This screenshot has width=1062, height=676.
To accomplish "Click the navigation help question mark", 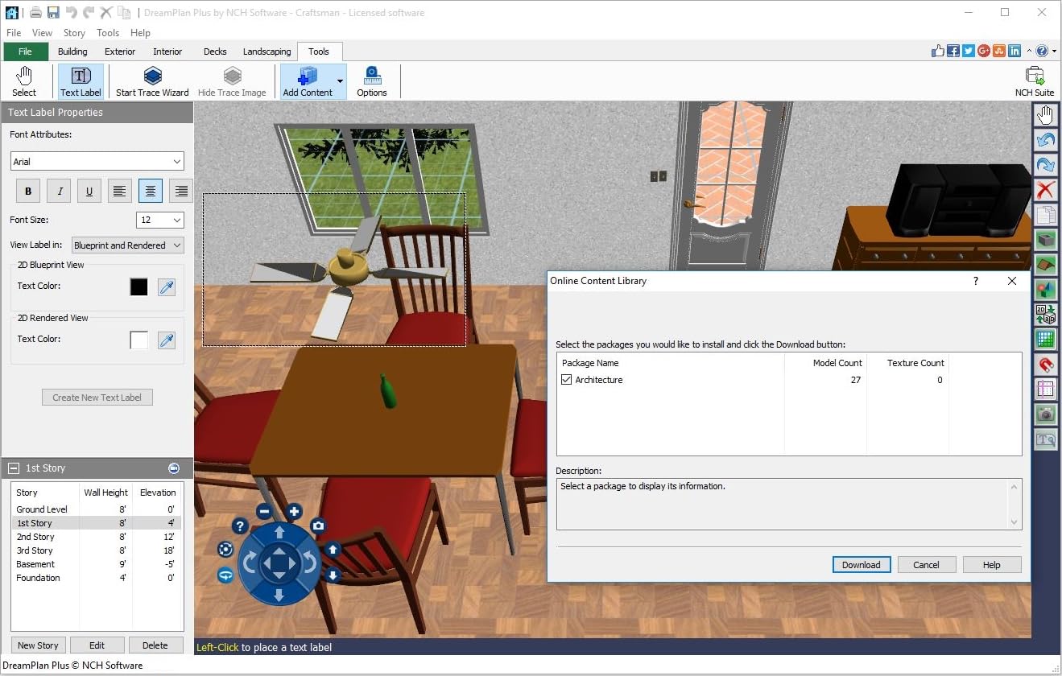I will (239, 526).
